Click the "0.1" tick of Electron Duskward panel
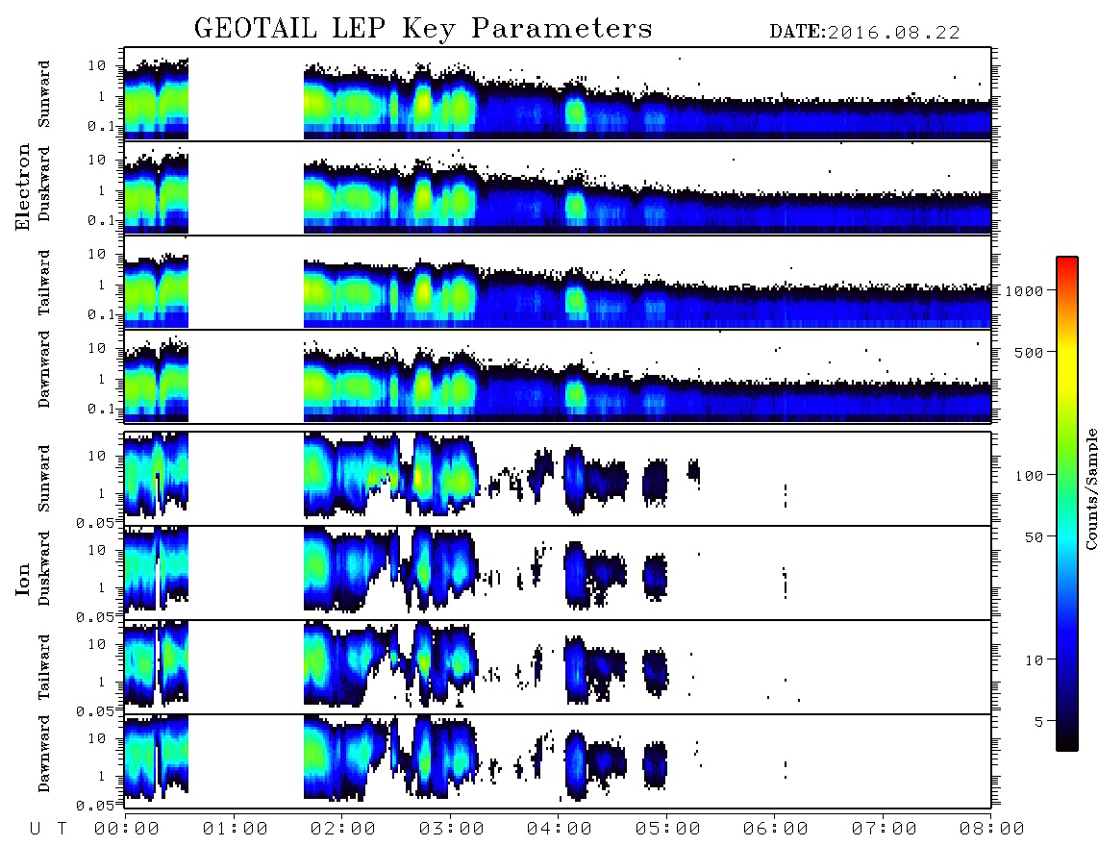The image size is (1098, 846). [103, 220]
